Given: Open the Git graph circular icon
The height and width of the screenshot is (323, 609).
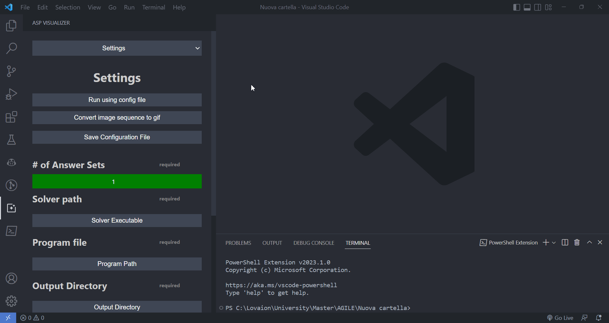Looking at the screenshot, I should coord(11,185).
